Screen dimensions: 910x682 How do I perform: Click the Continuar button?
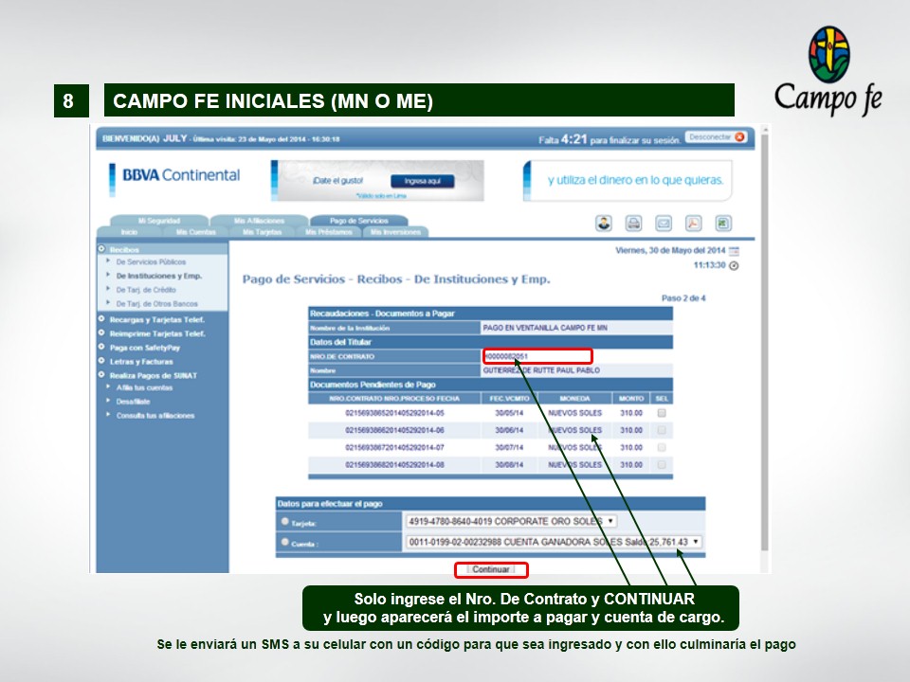pyautogui.click(x=491, y=569)
